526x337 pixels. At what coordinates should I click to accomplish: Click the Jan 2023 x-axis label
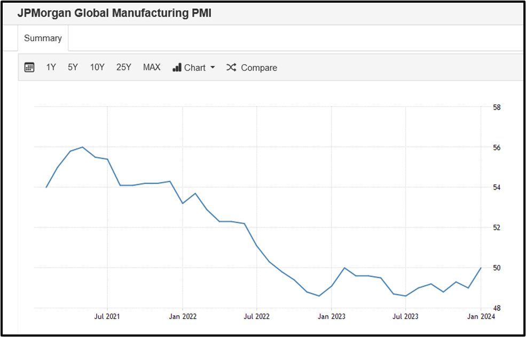point(331,316)
